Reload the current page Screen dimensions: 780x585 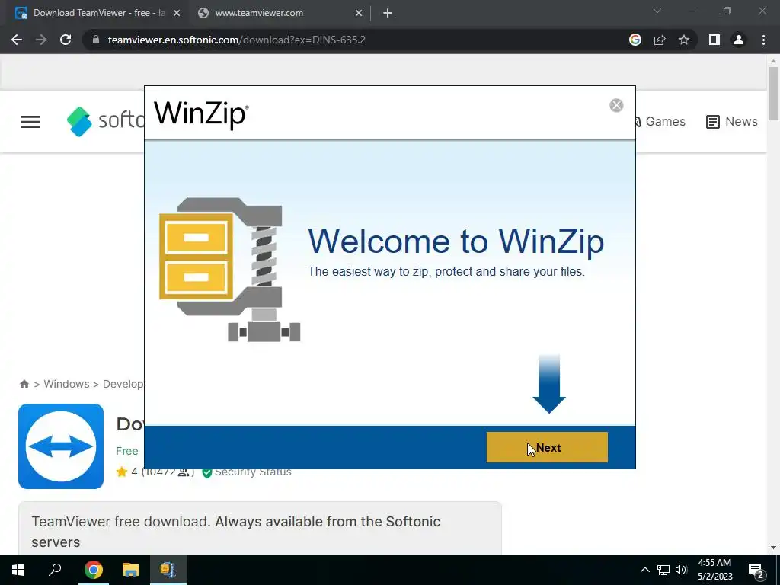(x=66, y=40)
